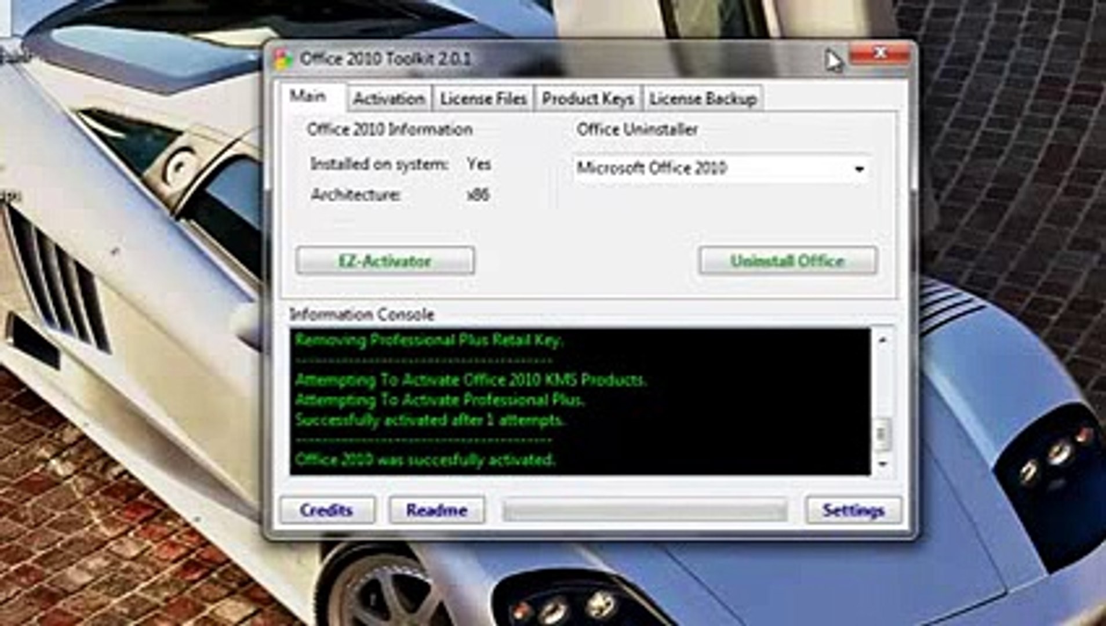
Task: Run the EZ-Activator button
Action: point(385,261)
